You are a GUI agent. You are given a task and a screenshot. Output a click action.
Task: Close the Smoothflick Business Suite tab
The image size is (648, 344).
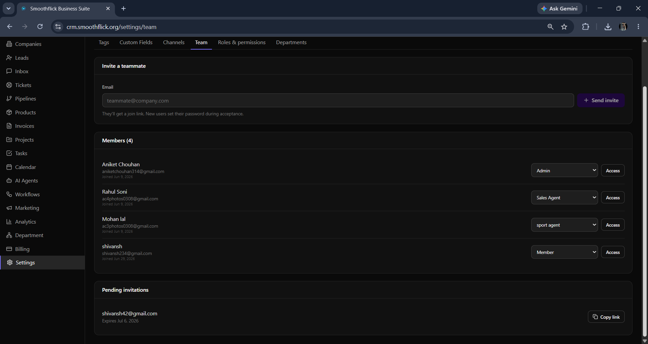(x=108, y=8)
